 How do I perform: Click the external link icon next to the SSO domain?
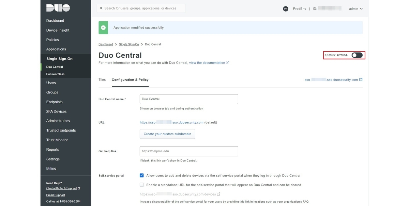point(361,80)
